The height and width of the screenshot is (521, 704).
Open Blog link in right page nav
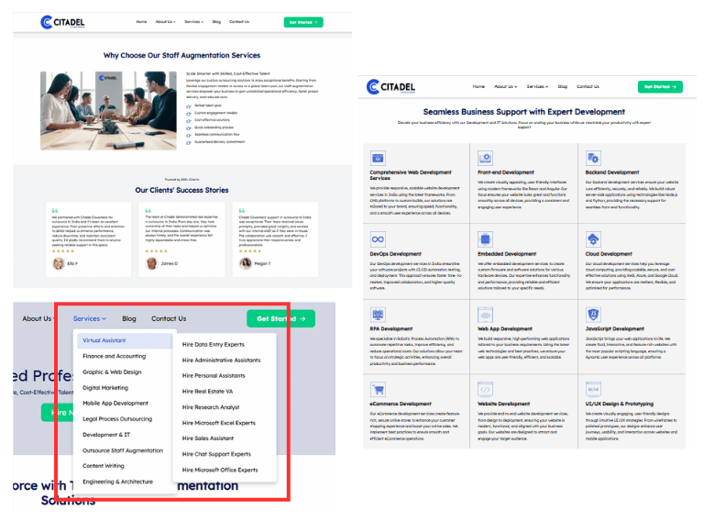point(563,87)
